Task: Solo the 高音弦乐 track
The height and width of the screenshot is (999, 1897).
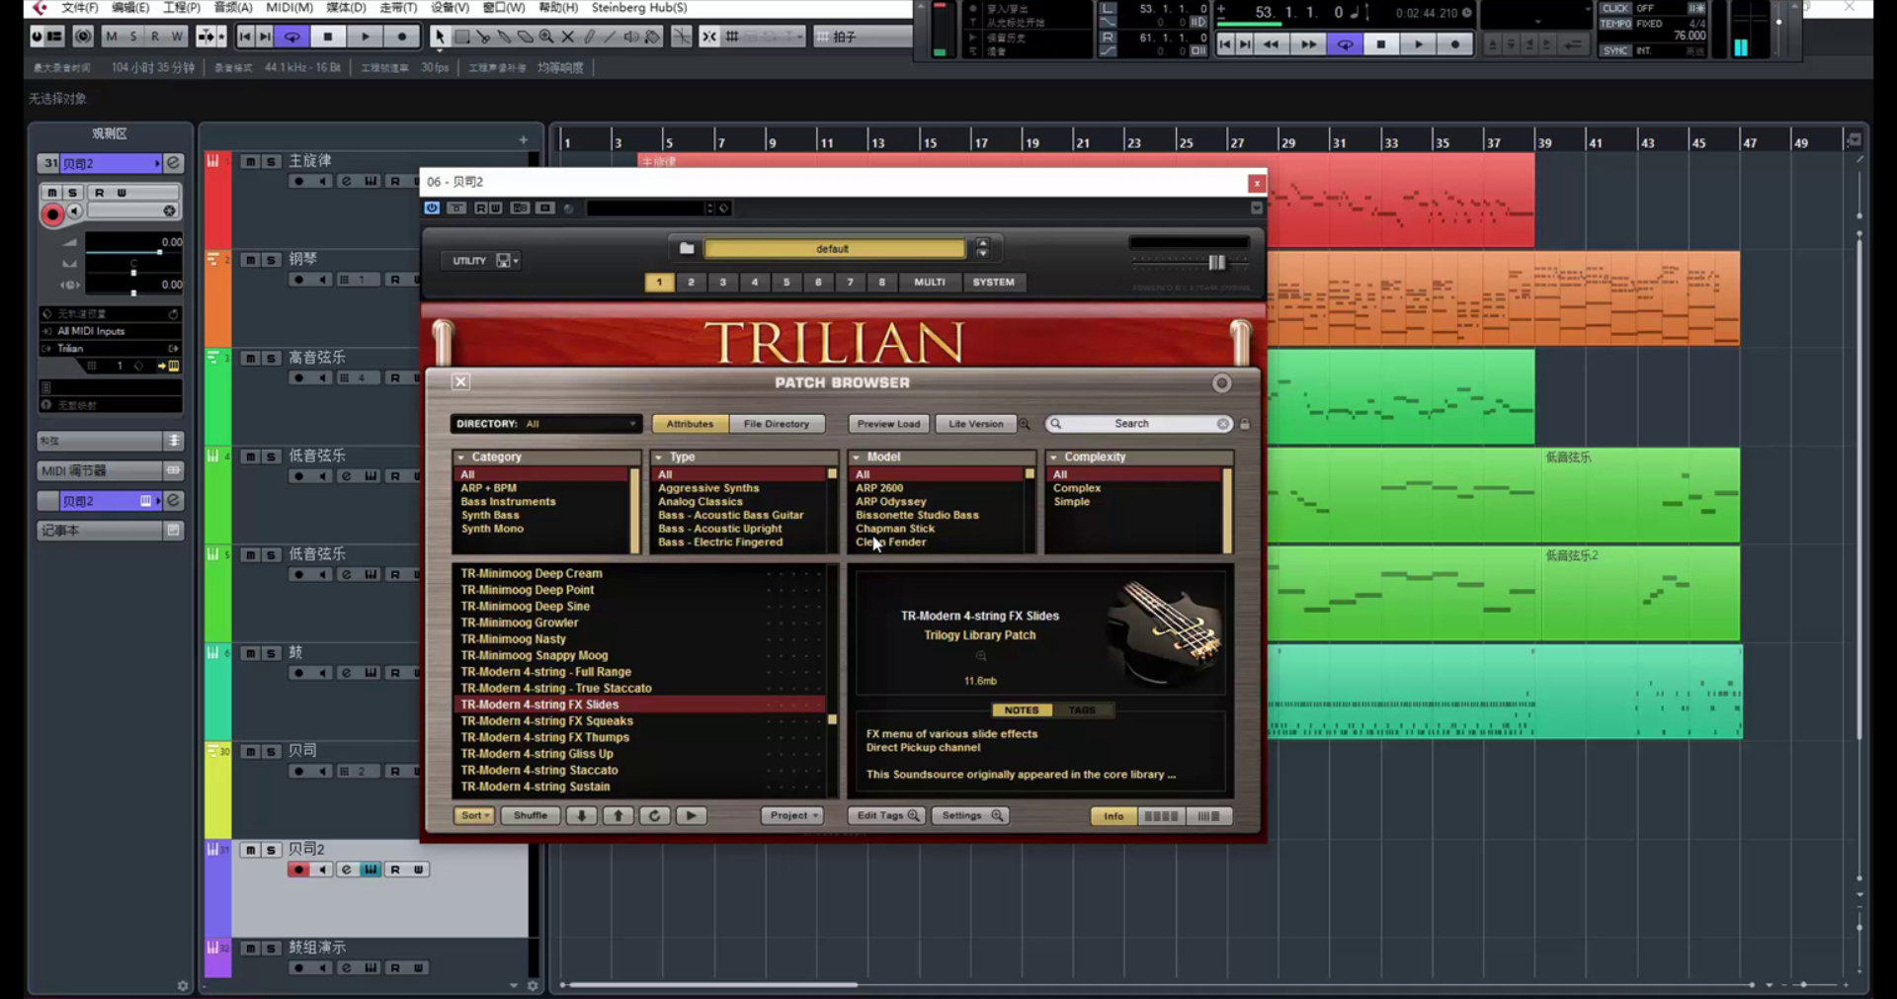Action: [x=270, y=358]
